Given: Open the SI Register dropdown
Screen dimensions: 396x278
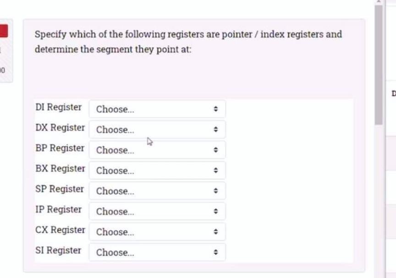Looking at the screenshot, I should pyautogui.click(x=157, y=252).
